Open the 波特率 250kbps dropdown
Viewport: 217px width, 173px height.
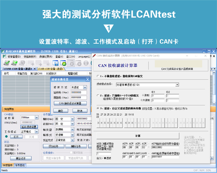tap(37, 117)
